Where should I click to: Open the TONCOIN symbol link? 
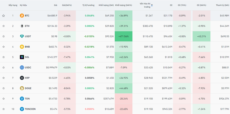30,109
